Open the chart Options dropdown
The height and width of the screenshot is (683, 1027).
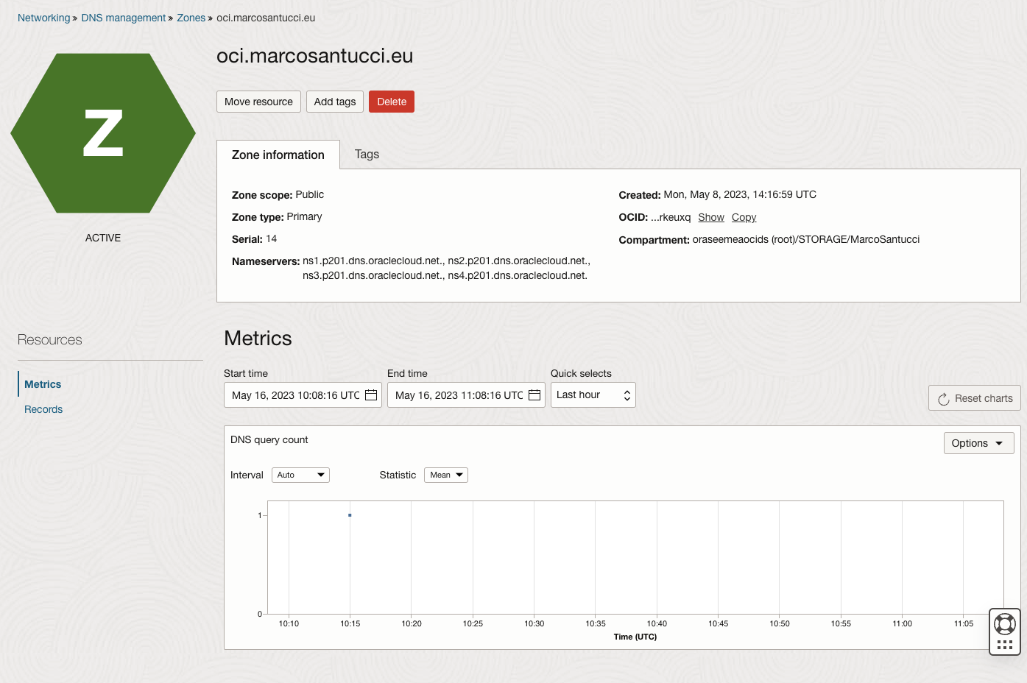[x=978, y=442]
